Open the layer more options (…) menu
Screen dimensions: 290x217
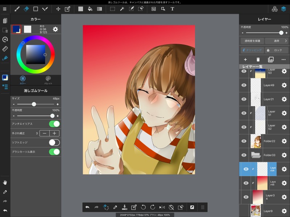click(x=283, y=59)
